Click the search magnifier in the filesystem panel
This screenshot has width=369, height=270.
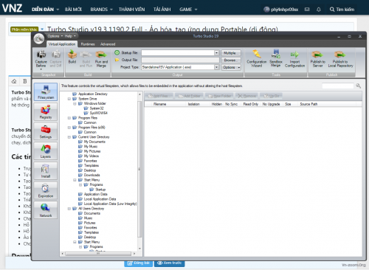(359, 86)
